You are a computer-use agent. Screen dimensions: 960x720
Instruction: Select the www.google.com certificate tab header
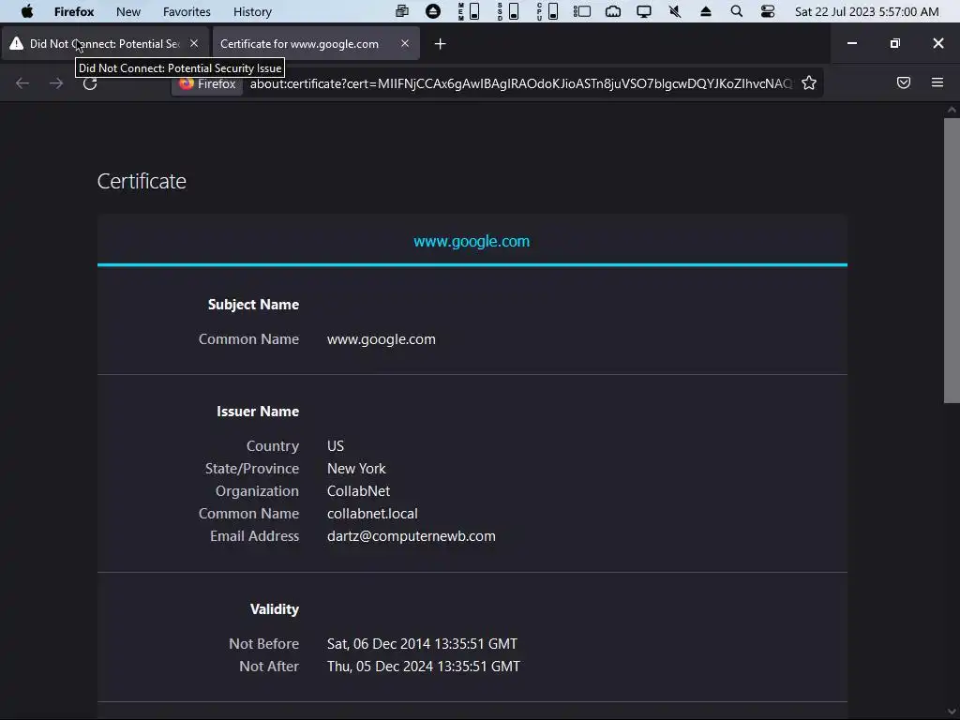(x=472, y=241)
